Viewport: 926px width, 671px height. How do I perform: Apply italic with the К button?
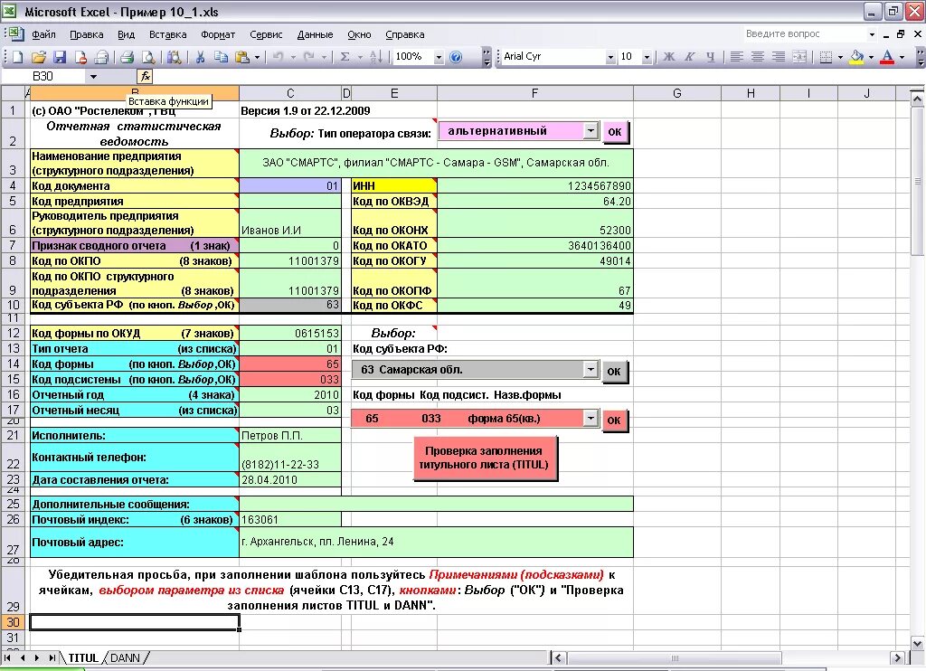point(690,57)
